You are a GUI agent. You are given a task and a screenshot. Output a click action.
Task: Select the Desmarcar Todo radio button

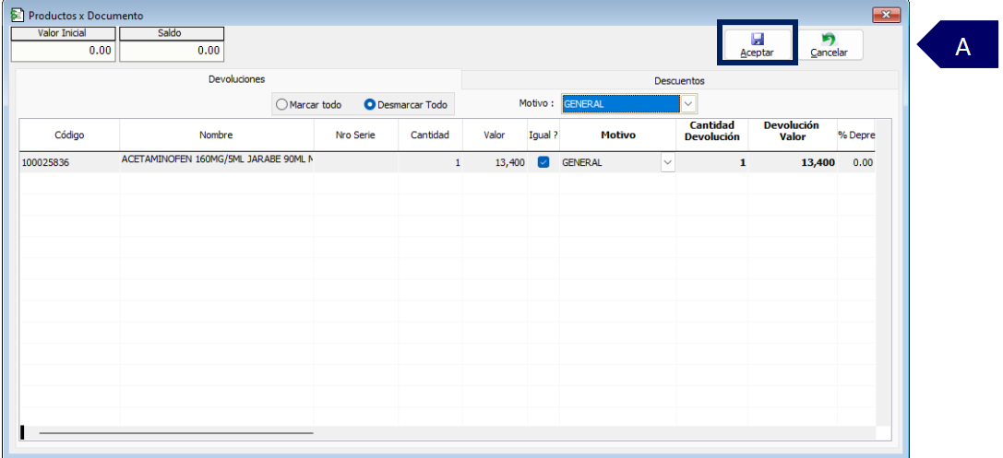pyautogui.click(x=369, y=104)
